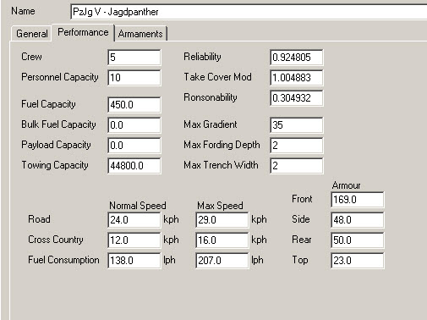
Task: Click the Armour heading text
Action: (346, 185)
